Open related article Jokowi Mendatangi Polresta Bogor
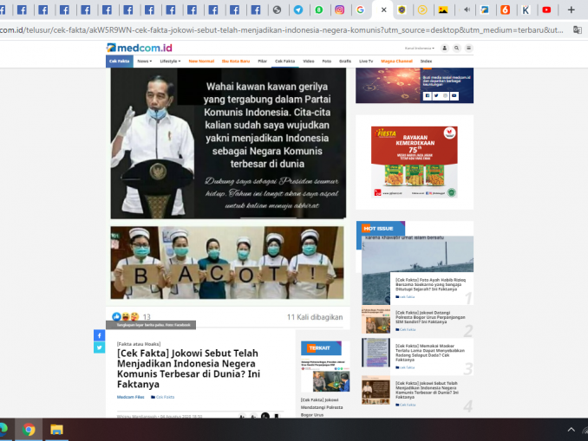This screenshot has width=588, height=441. (322, 407)
